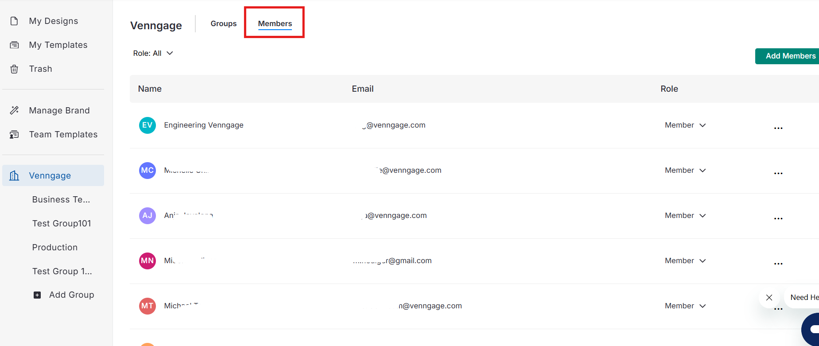Expand the Role: All filter dropdown
This screenshot has width=819, height=346.
coord(153,53)
